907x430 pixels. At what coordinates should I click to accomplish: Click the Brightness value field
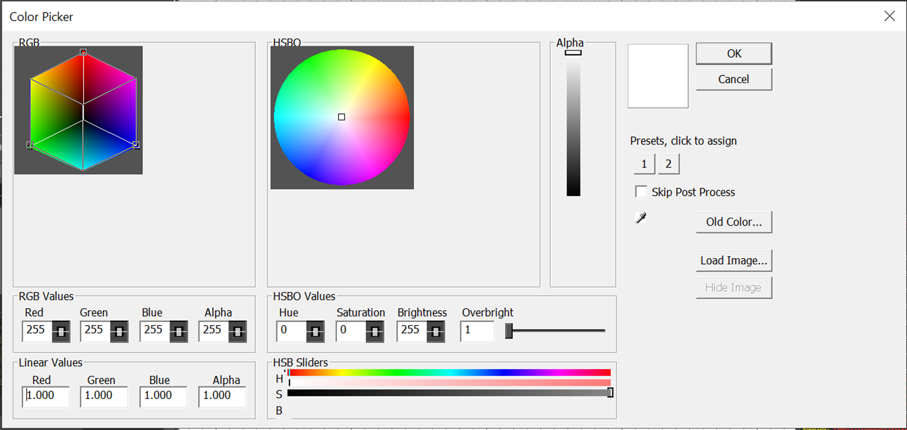[411, 332]
